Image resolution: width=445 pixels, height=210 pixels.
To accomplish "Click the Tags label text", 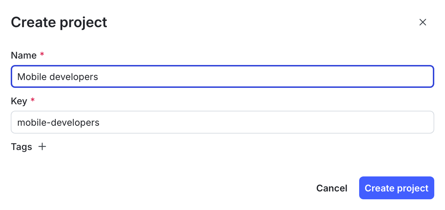I will [x=21, y=146].
